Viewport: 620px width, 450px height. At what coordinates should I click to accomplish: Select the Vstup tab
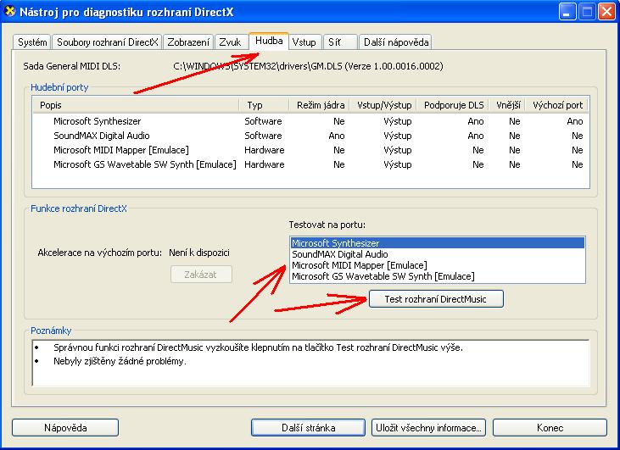304,42
